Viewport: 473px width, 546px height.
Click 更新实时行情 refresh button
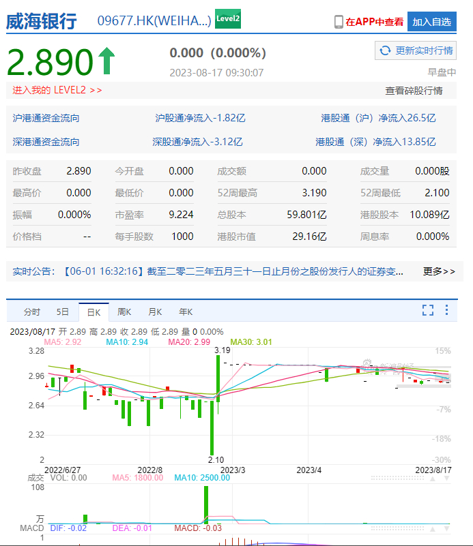pyautogui.click(x=416, y=50)
